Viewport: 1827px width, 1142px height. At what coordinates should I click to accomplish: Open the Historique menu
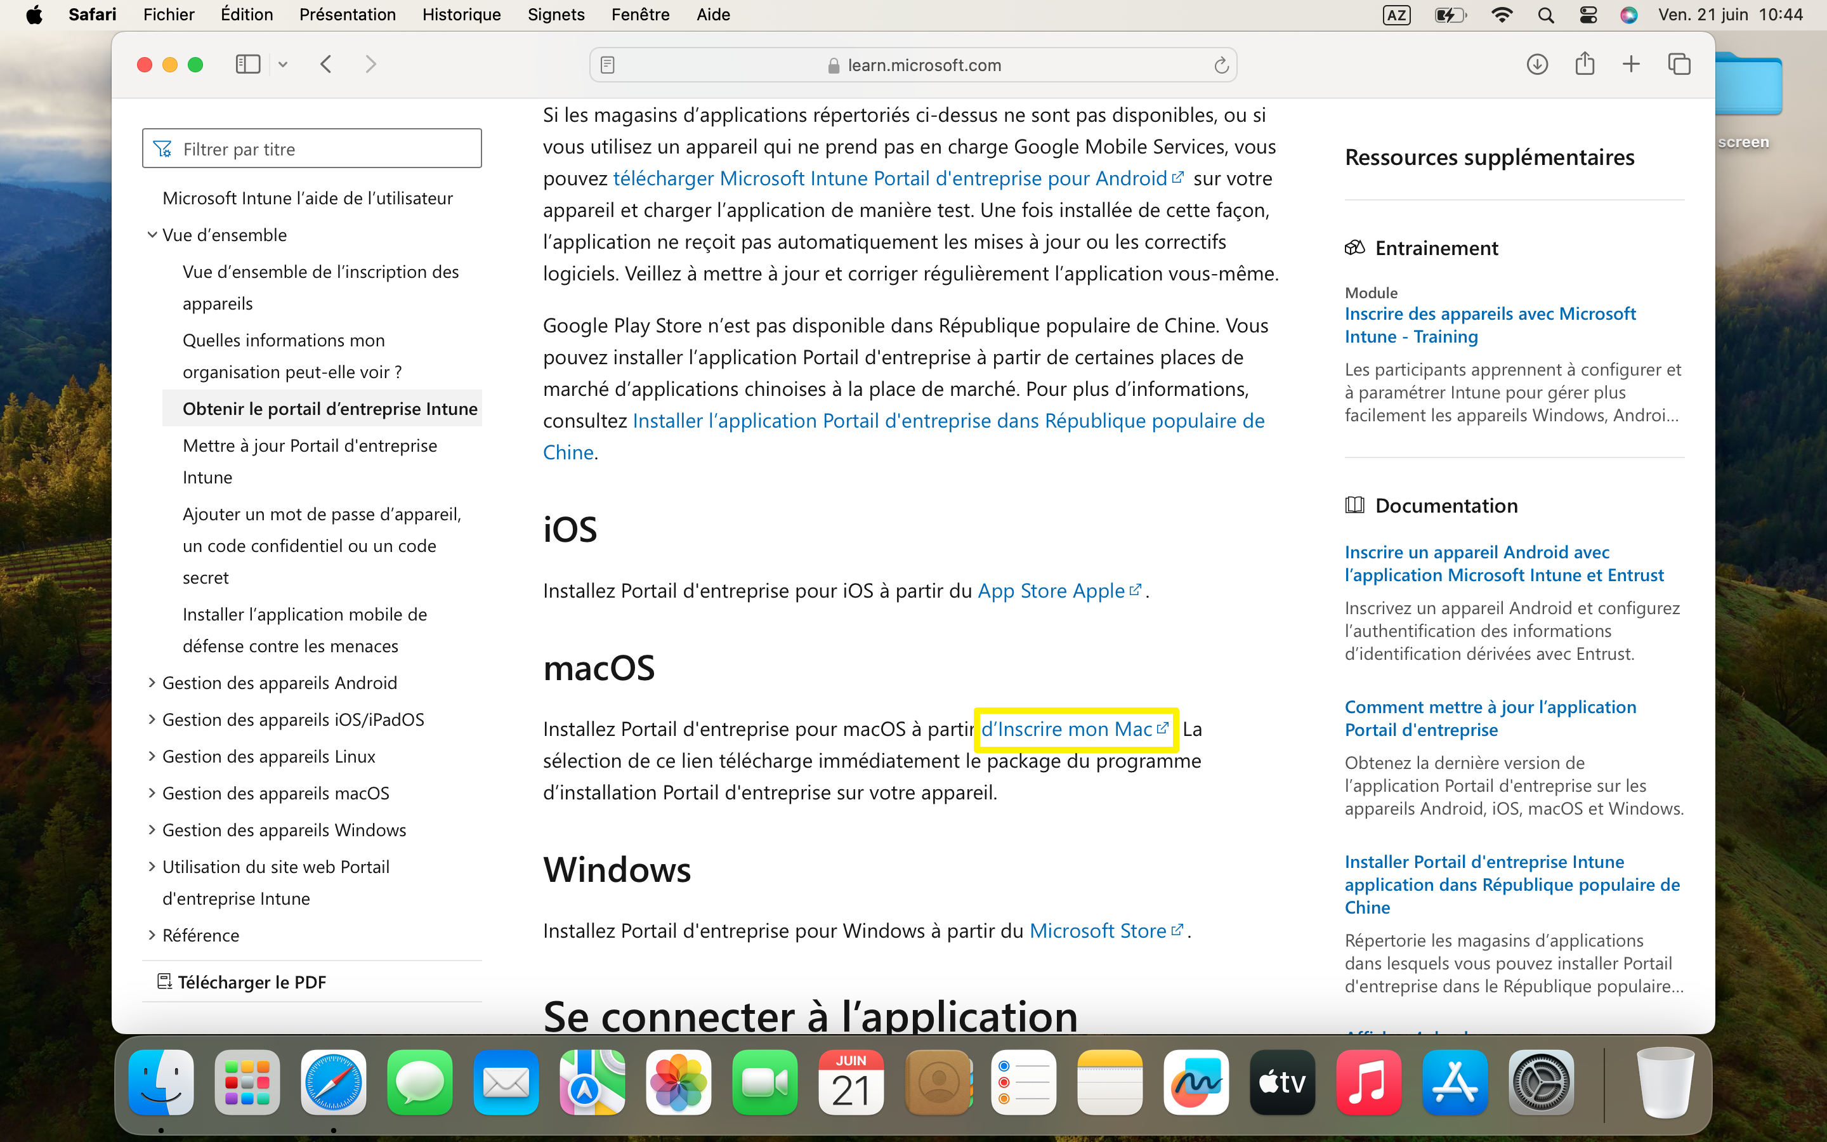pyautogui.click(x=461, y=15)
